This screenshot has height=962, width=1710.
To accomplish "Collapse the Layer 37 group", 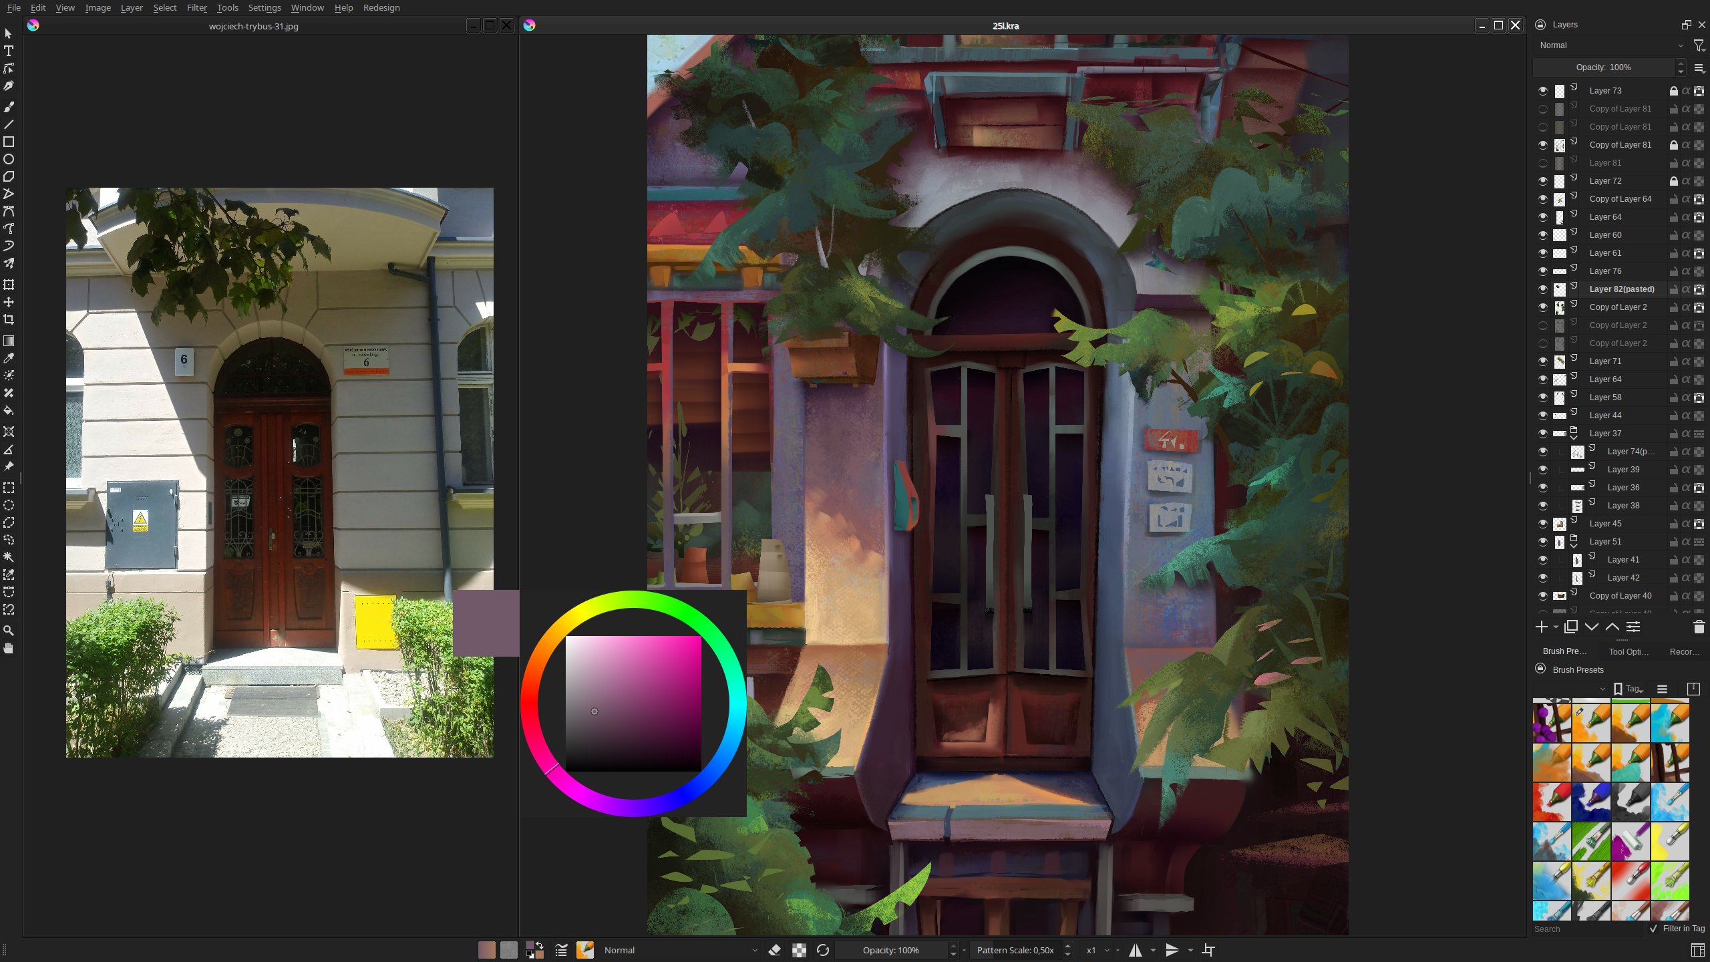I will pos(1574,437).
